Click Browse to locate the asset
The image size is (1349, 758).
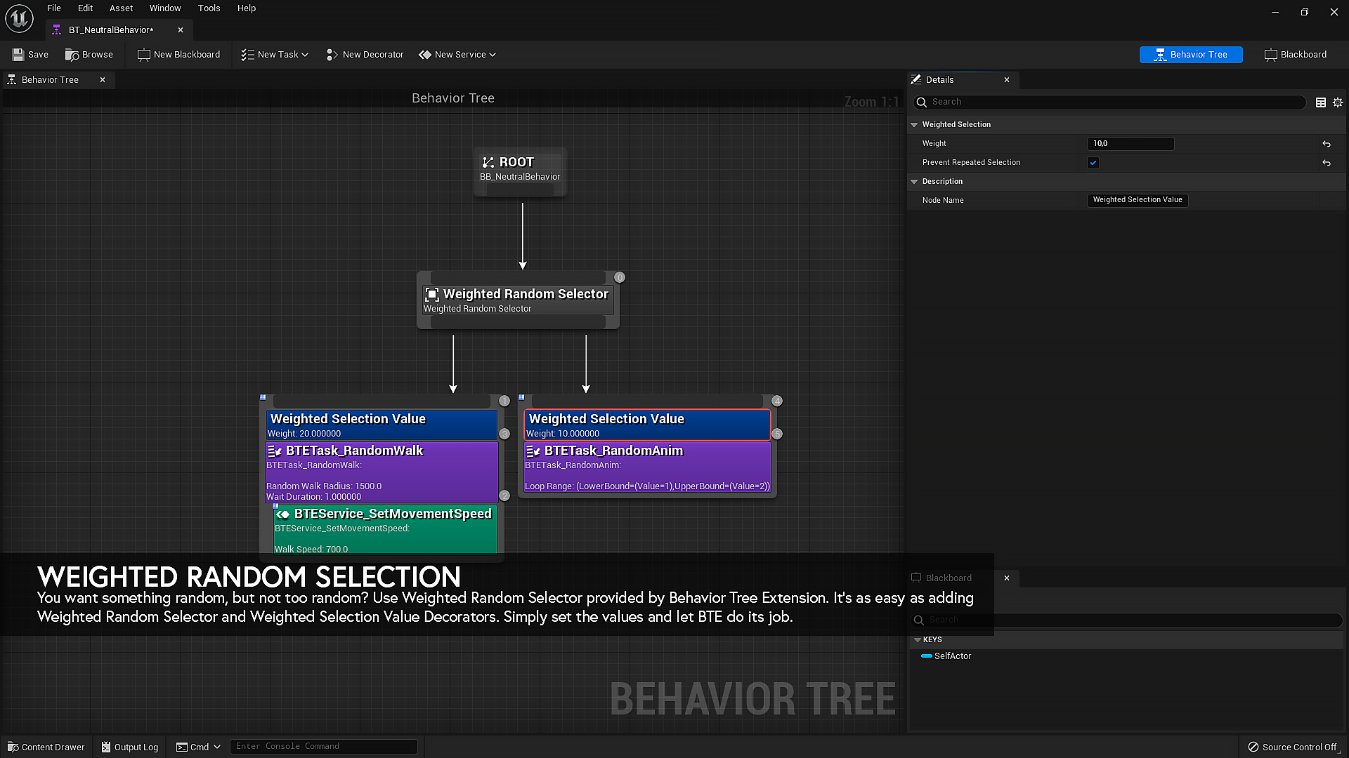pos(89,55)
